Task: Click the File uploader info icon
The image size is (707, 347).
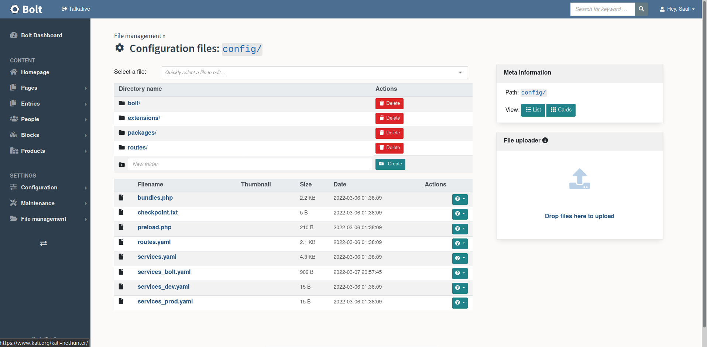Action: coord(545,140)
